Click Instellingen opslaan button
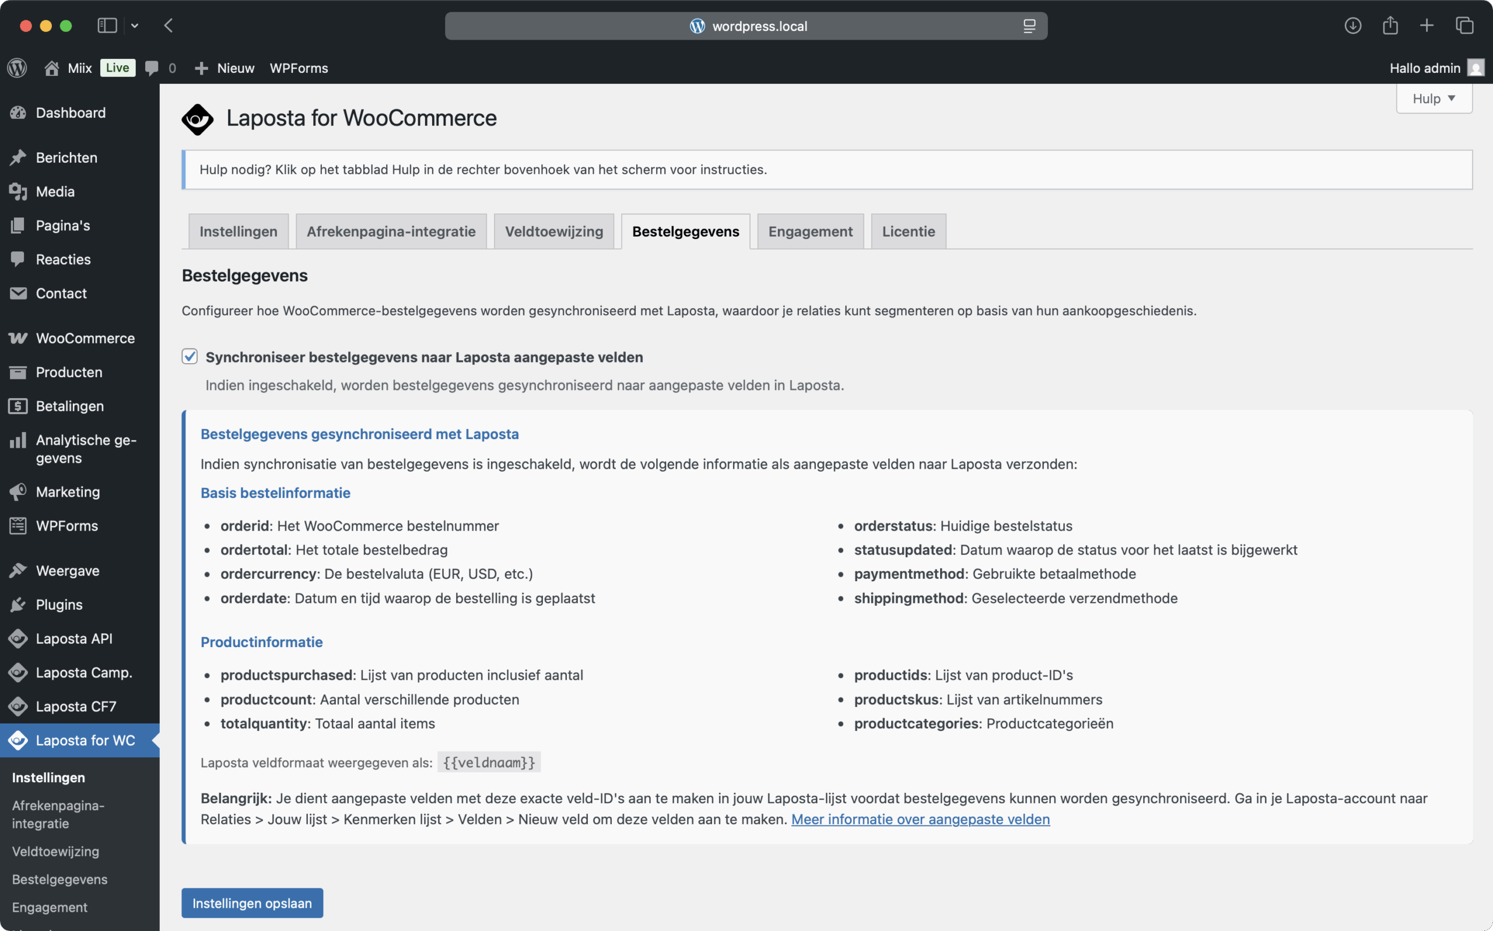 tap(252, 902)
